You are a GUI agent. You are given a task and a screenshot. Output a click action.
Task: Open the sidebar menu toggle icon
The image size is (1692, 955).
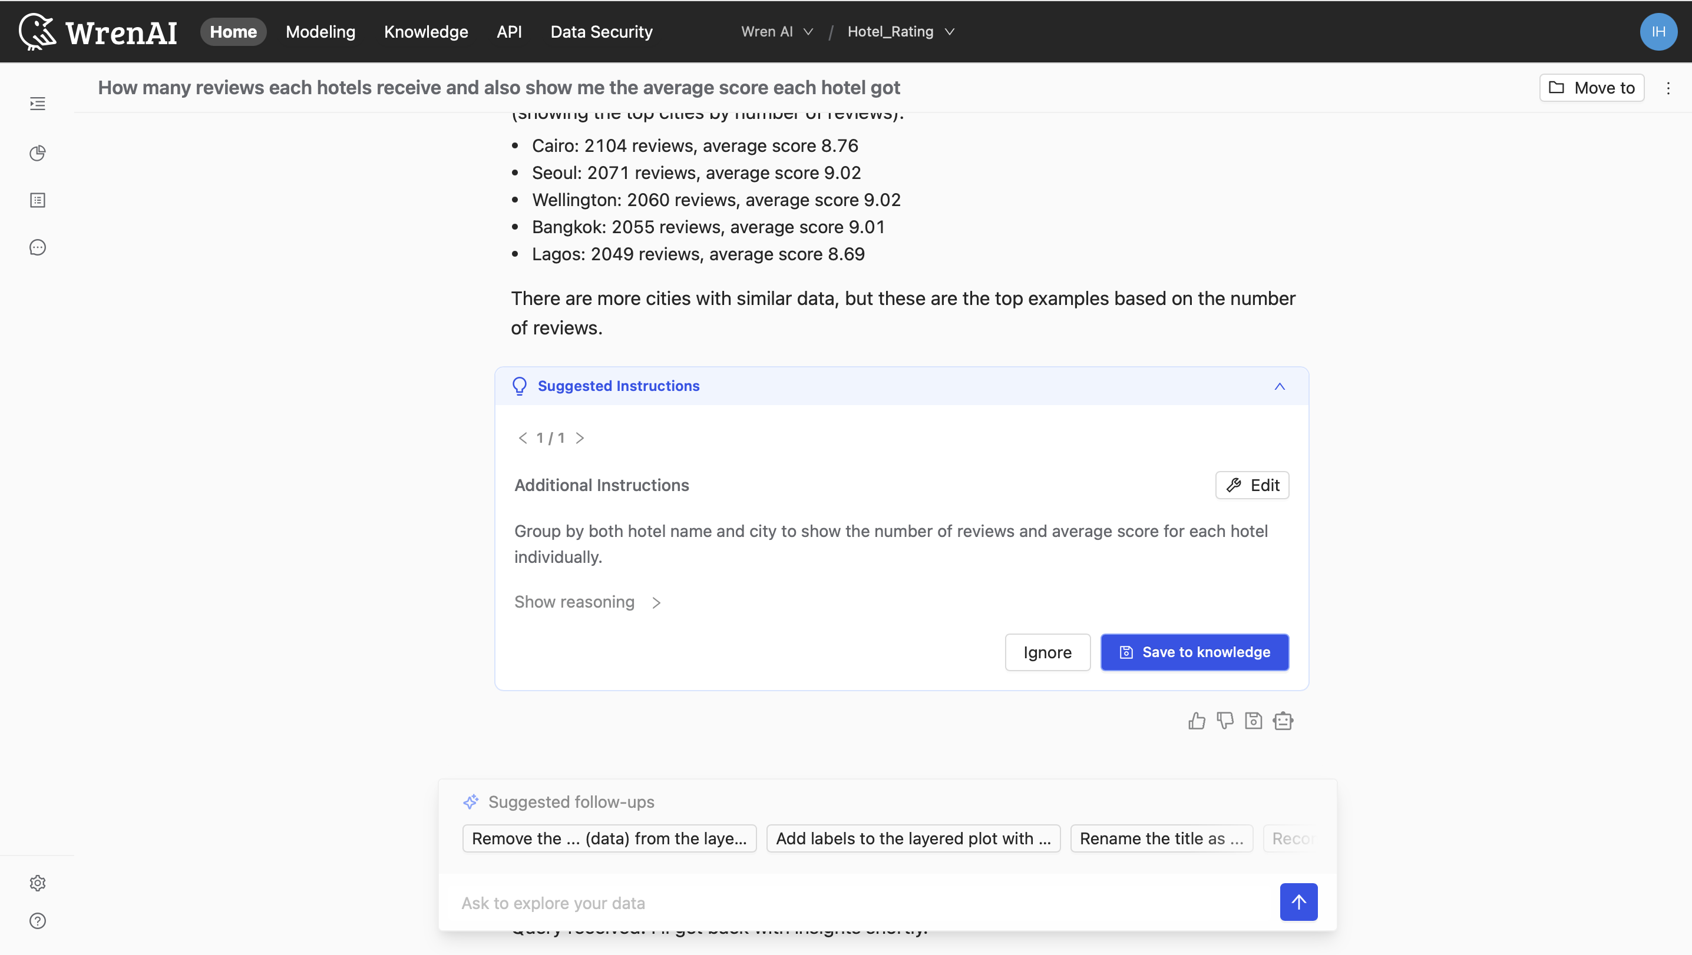point(38,104)
